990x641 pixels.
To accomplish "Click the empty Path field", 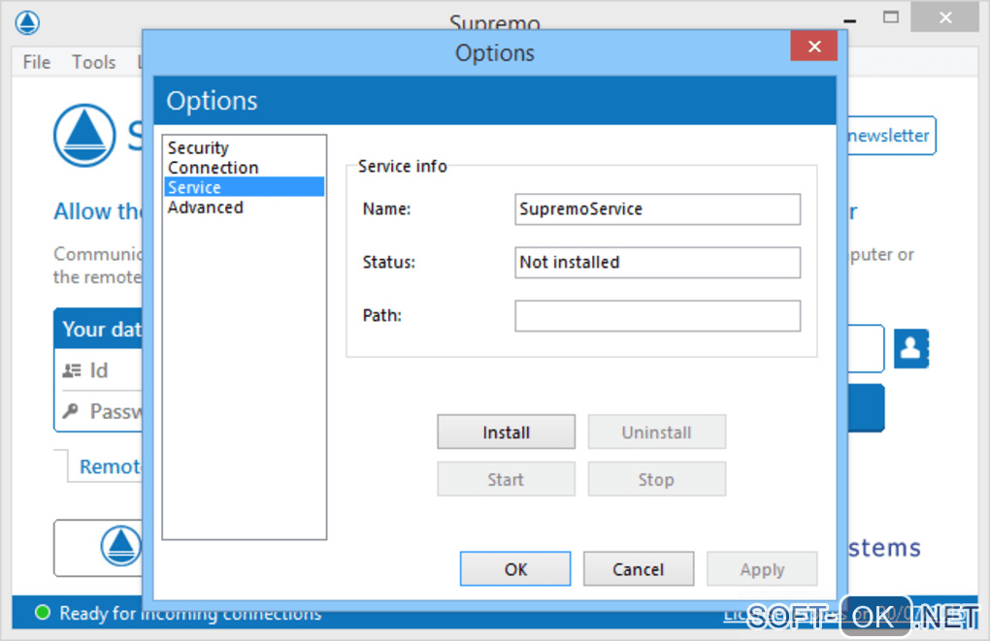I will click(657, 315).
